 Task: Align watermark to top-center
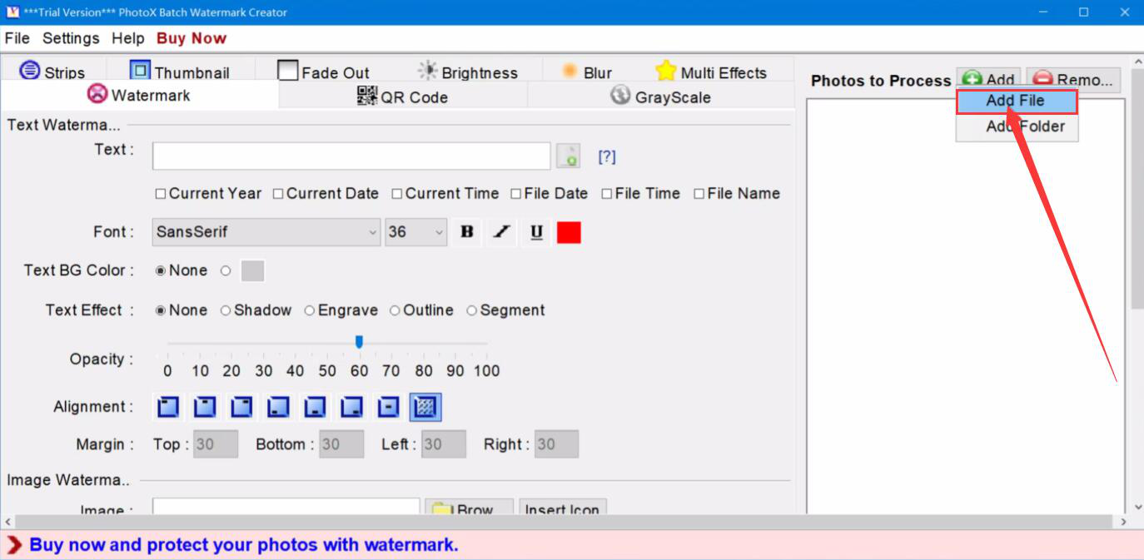[205, 407]
